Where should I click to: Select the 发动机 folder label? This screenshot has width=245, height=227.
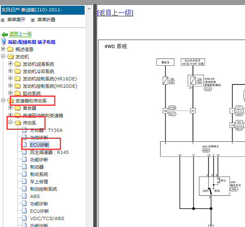click(x=22, y=57)
